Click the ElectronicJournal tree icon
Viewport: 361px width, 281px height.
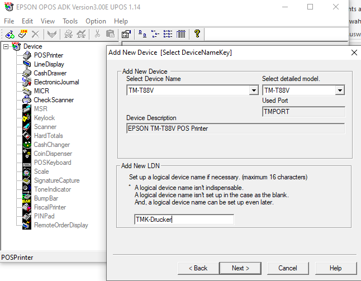click(x=27, y=82)
